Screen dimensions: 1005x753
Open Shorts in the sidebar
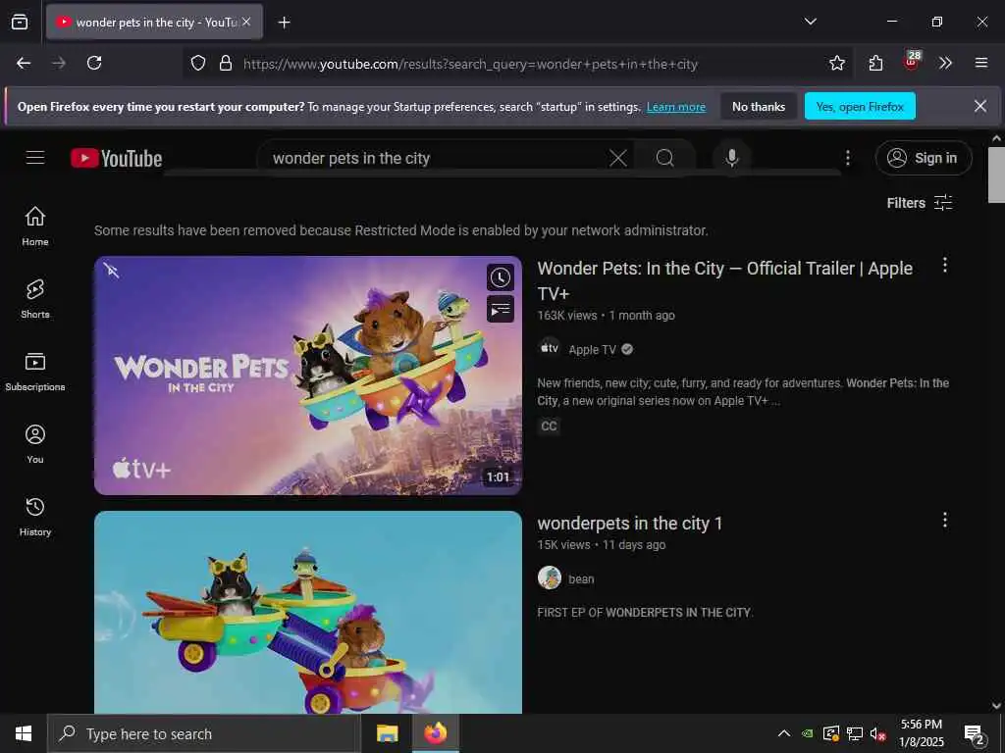(35, 299)
